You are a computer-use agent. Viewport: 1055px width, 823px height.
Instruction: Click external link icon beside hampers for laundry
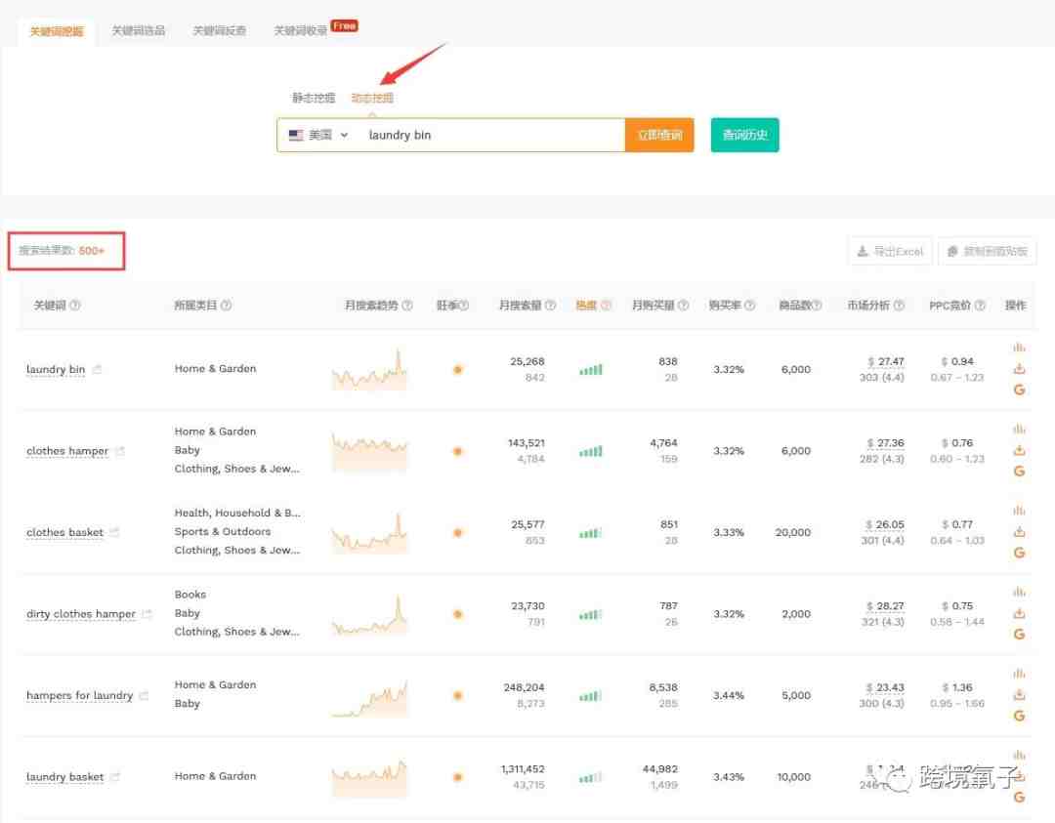144,696
